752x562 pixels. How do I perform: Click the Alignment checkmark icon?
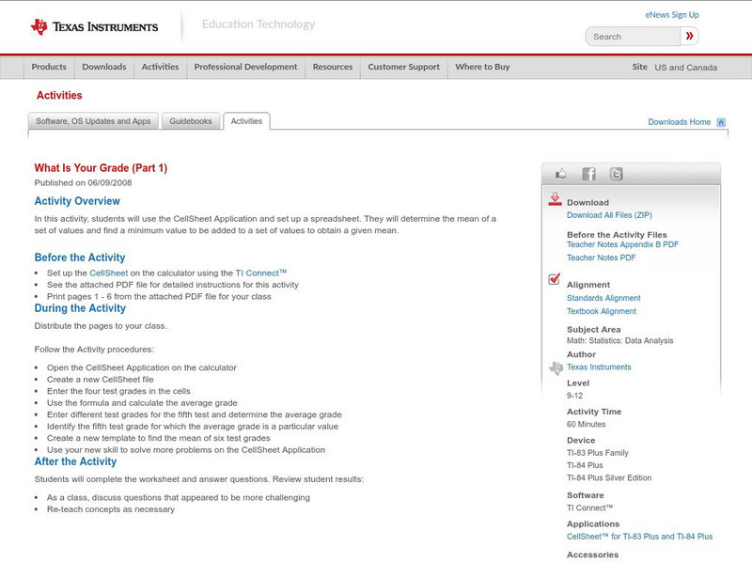point(554,279)
